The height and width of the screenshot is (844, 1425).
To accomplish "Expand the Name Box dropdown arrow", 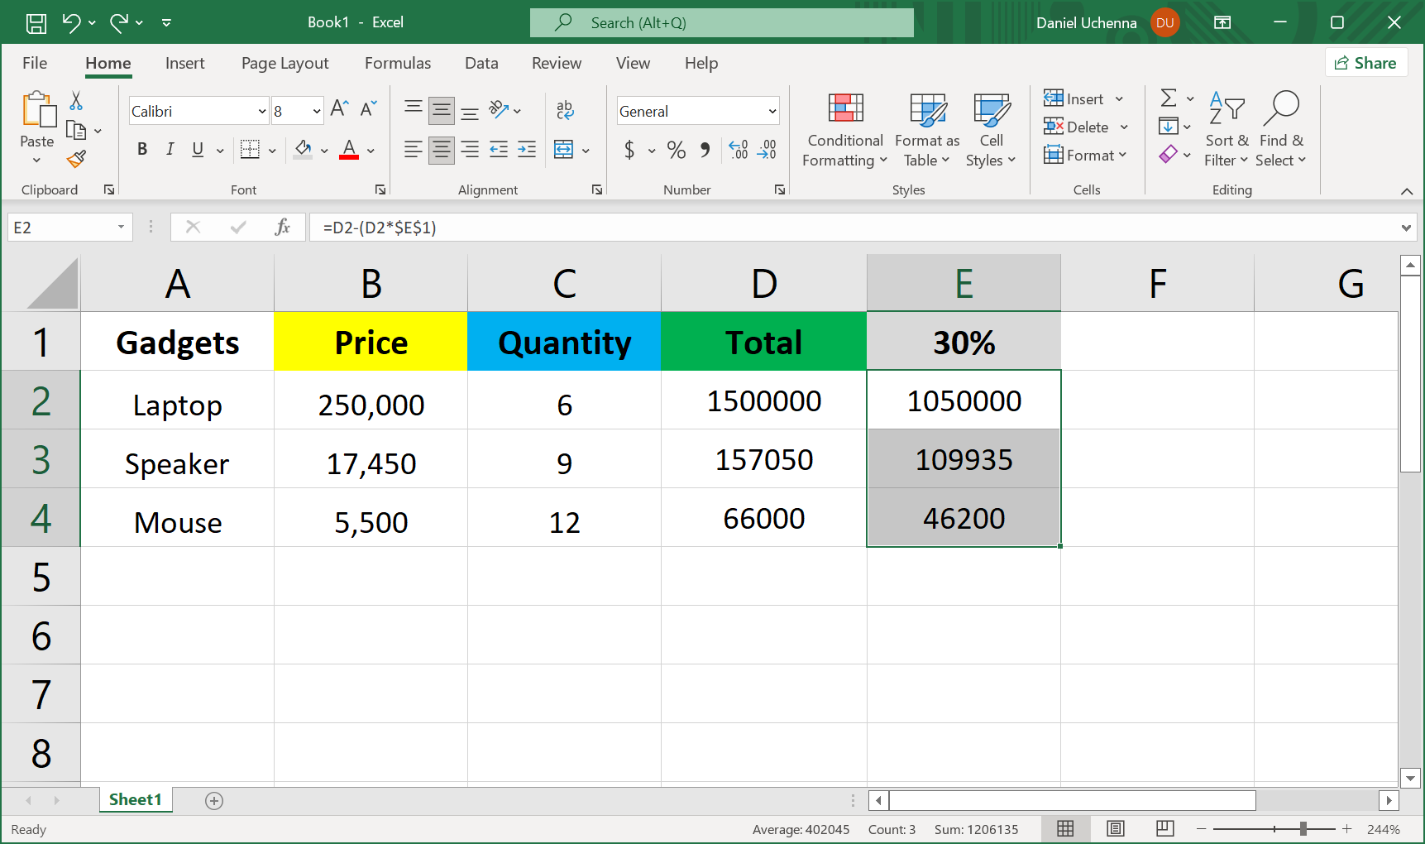I will [x=121, y=228].
